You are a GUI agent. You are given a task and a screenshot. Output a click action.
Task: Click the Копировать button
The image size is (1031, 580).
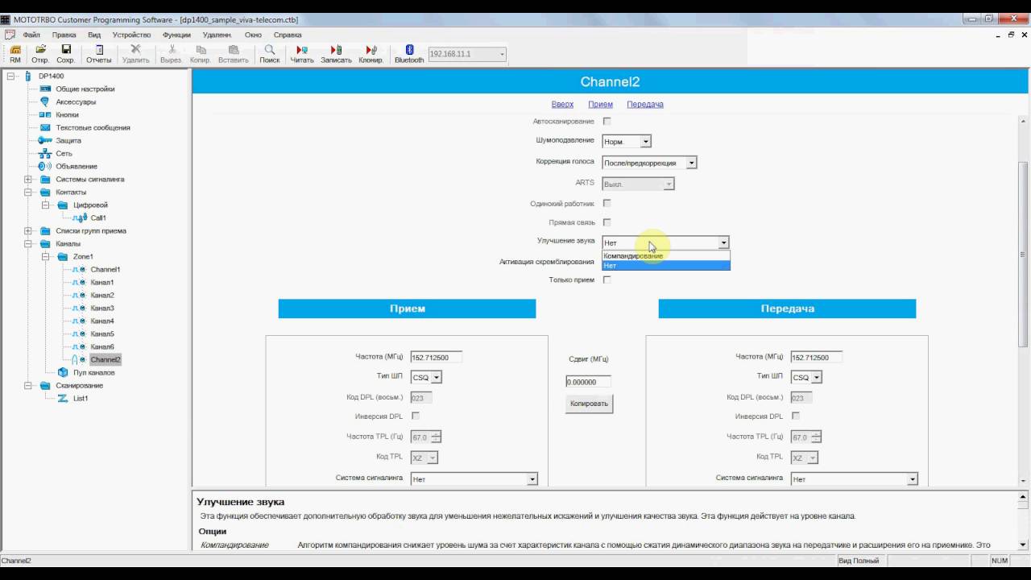(x=589, y=404)
